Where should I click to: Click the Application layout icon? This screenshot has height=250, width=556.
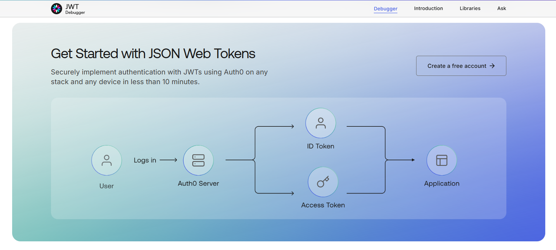point(442,160)
